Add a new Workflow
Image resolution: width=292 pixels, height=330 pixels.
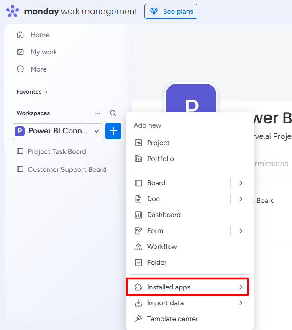pos(162,247)
